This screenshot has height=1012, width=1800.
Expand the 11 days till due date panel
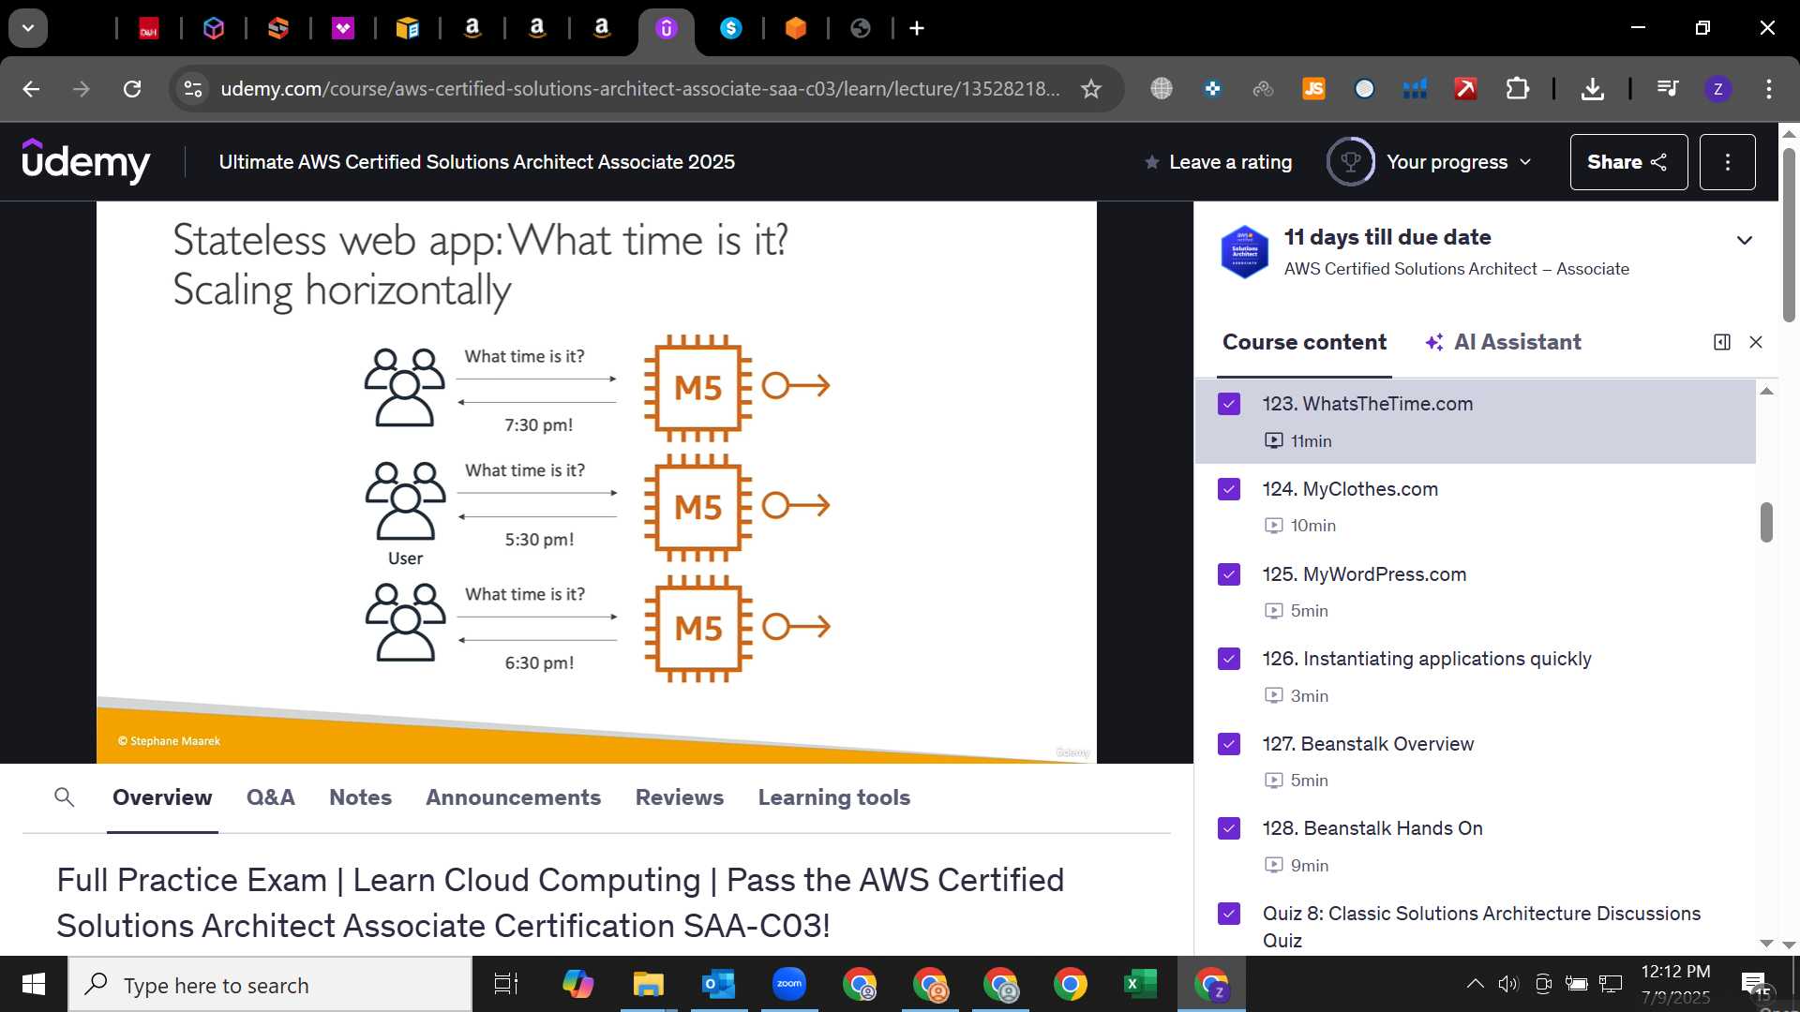[x=1744, y=240]
